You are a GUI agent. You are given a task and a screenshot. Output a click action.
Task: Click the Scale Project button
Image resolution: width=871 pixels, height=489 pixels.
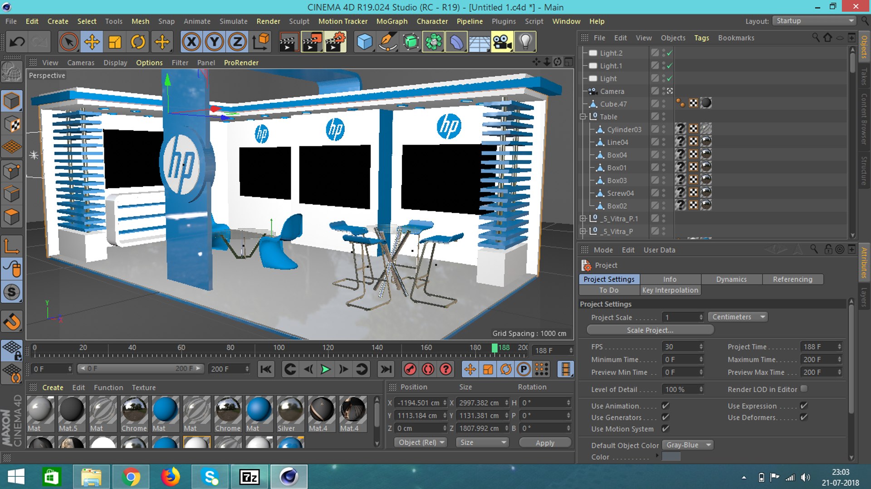point(650,330)
